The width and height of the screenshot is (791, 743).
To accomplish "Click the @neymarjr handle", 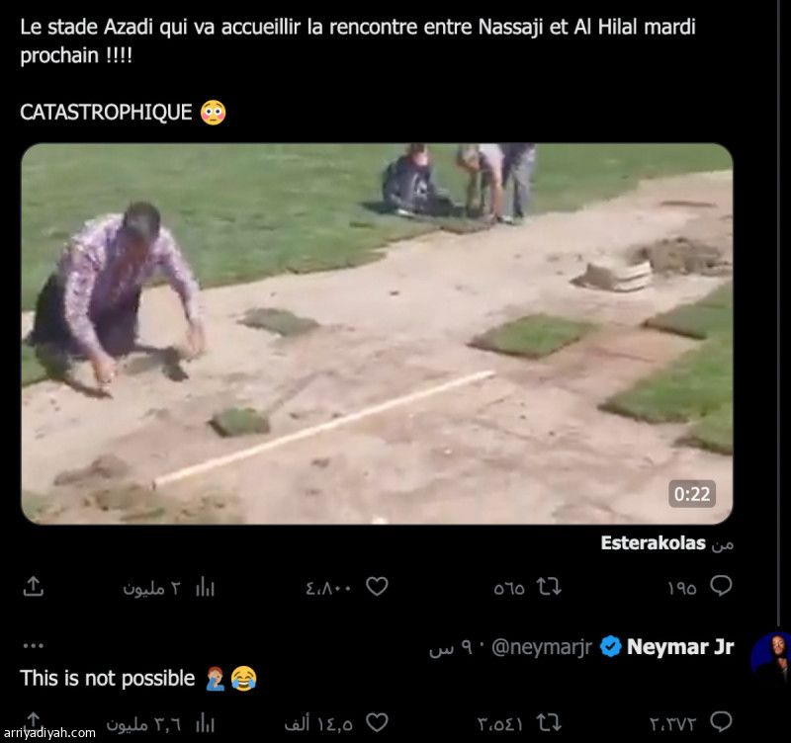I will [541, 647].
